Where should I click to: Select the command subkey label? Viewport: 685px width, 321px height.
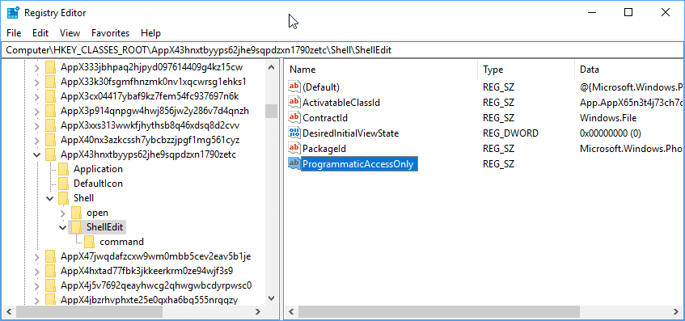pyautogui.click(x=121, y=242)
